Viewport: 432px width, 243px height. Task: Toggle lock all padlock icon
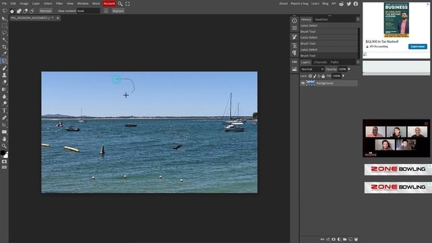pyautogui.click(x=323, y=76)
